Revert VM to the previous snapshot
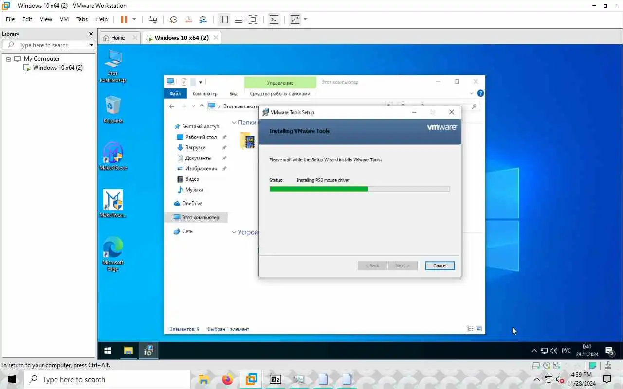The width and height of the screenshot is (623, 389). point(188,19)
